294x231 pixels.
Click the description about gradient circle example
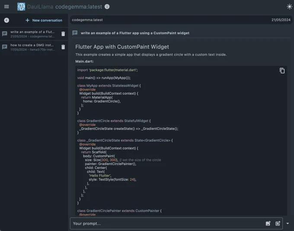151,55
